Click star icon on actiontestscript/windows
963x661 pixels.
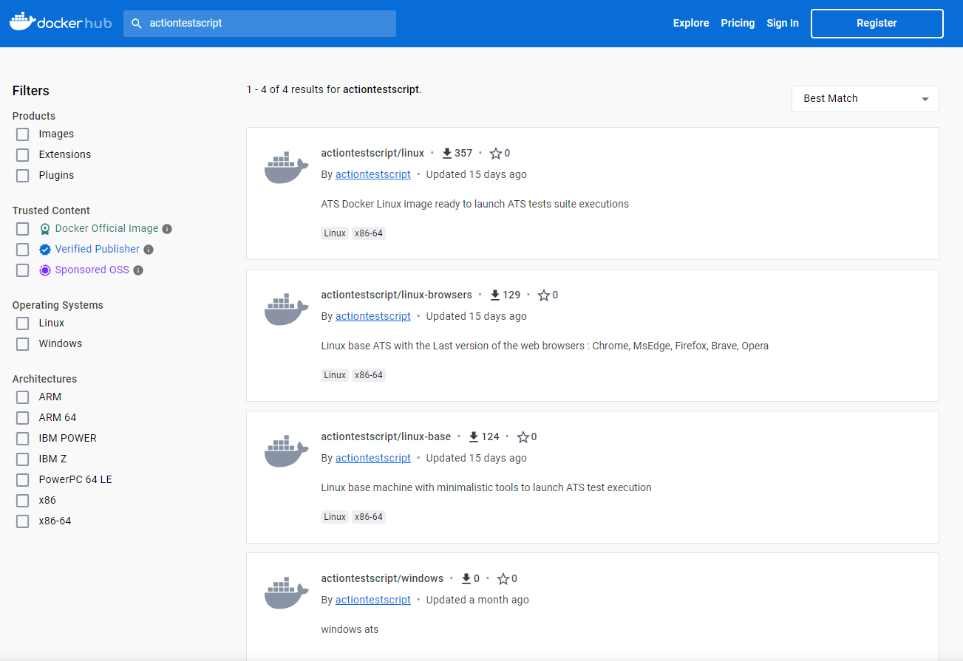pos(503,579)
